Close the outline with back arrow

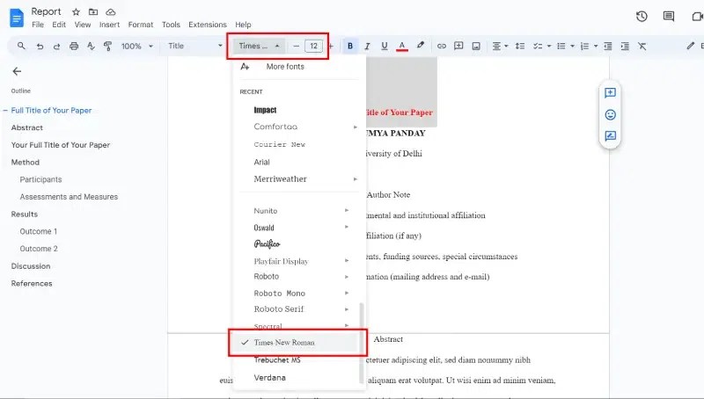17,71
